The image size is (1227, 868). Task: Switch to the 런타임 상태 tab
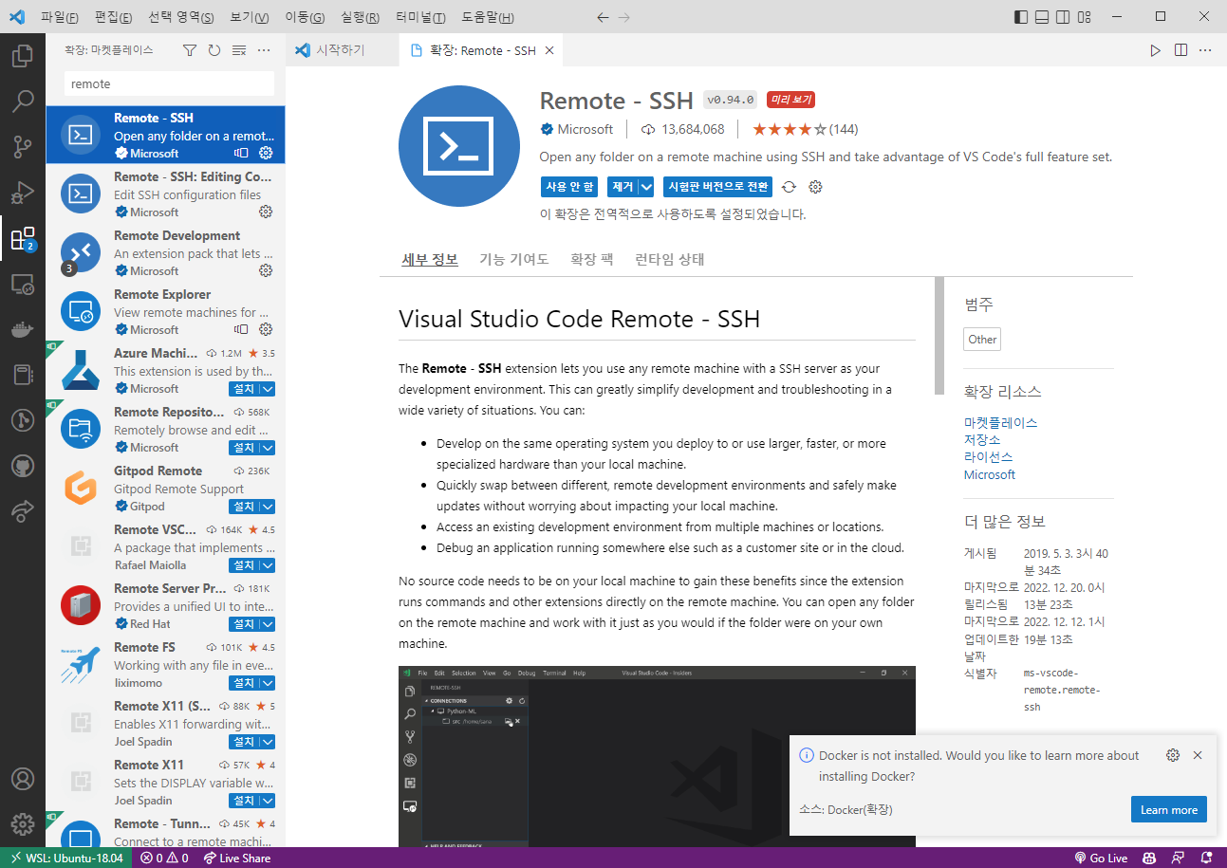pyautogui.click(x=669, y=259)
